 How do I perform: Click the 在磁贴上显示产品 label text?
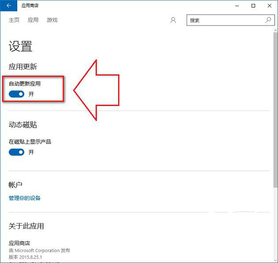pyautogui.click(x=30, y=142)
